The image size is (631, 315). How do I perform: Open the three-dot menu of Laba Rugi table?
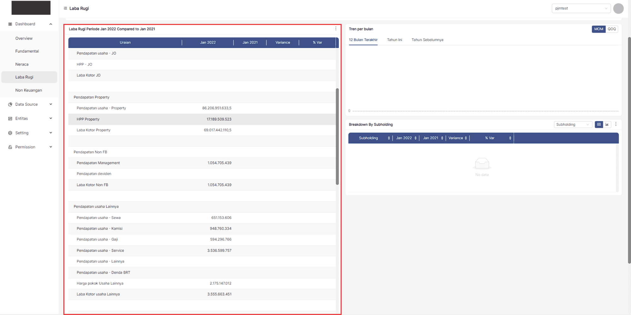coord(336,29)
